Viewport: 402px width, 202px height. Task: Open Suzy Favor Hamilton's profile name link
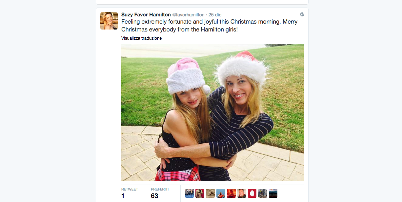[x=146, y=15]
